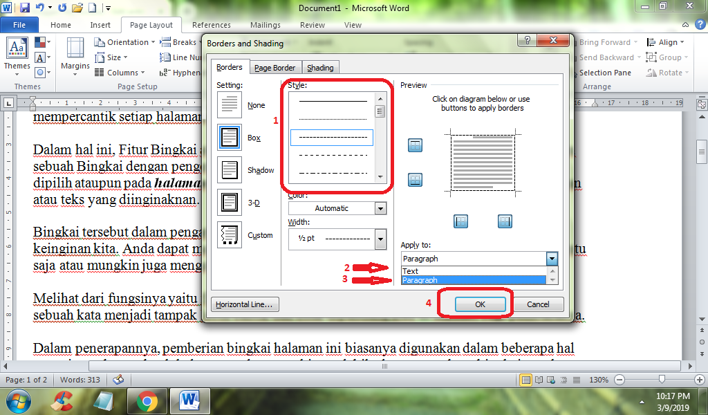
Task: Click the tab selector at the ruler corner
Action: 8,104
